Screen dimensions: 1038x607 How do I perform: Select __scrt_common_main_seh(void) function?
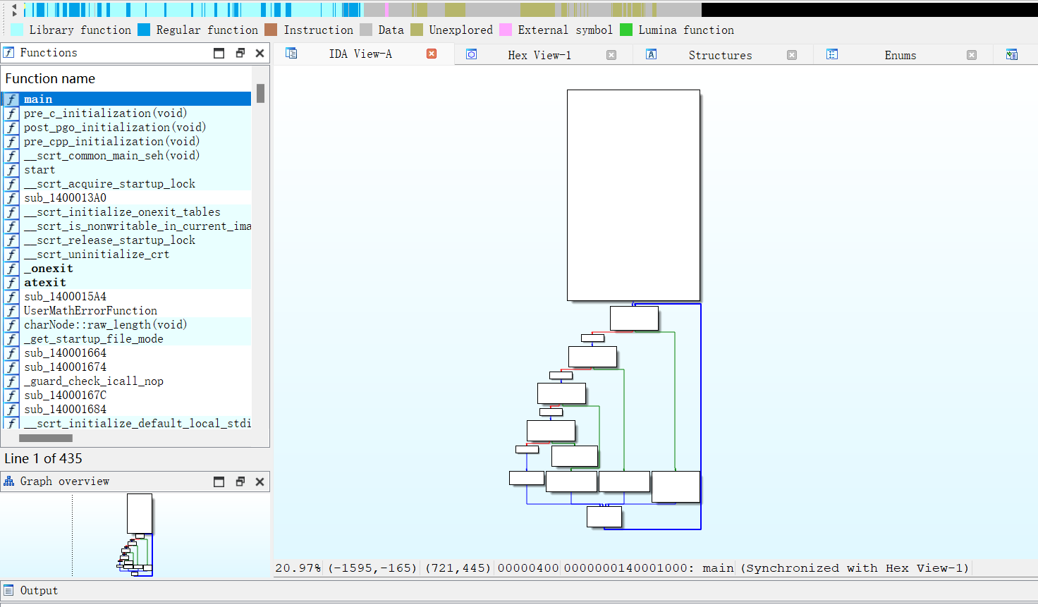coord(127,155)
